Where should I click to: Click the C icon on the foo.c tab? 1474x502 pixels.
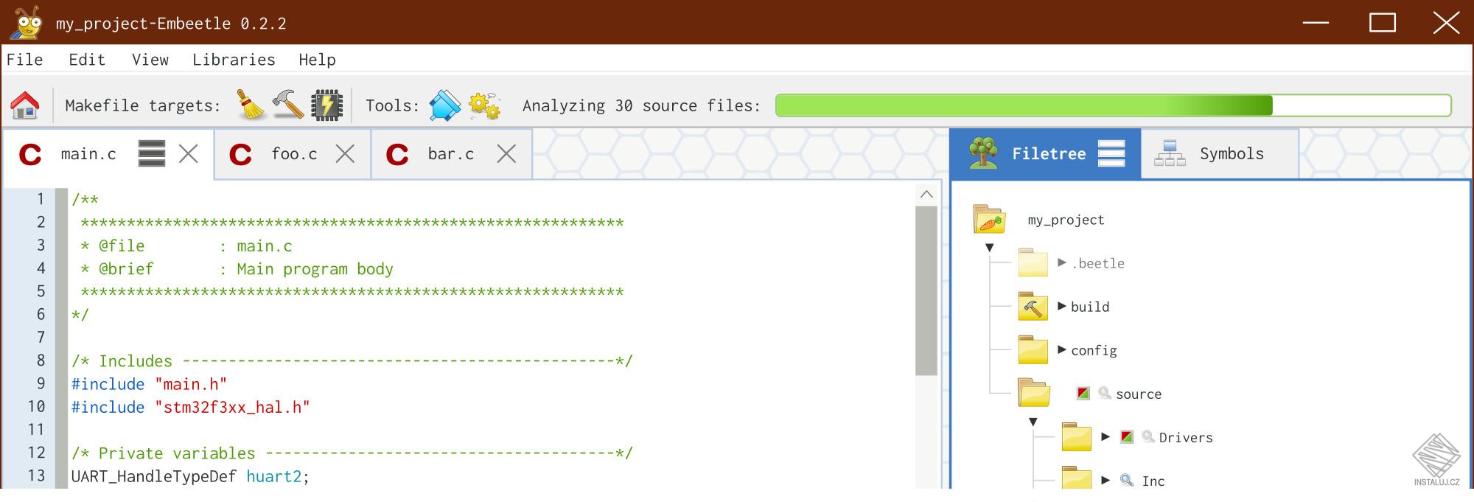click(x=240, y=154)
